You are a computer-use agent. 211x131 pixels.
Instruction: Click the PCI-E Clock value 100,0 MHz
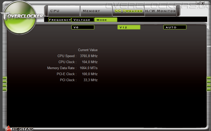pos(90,74)
